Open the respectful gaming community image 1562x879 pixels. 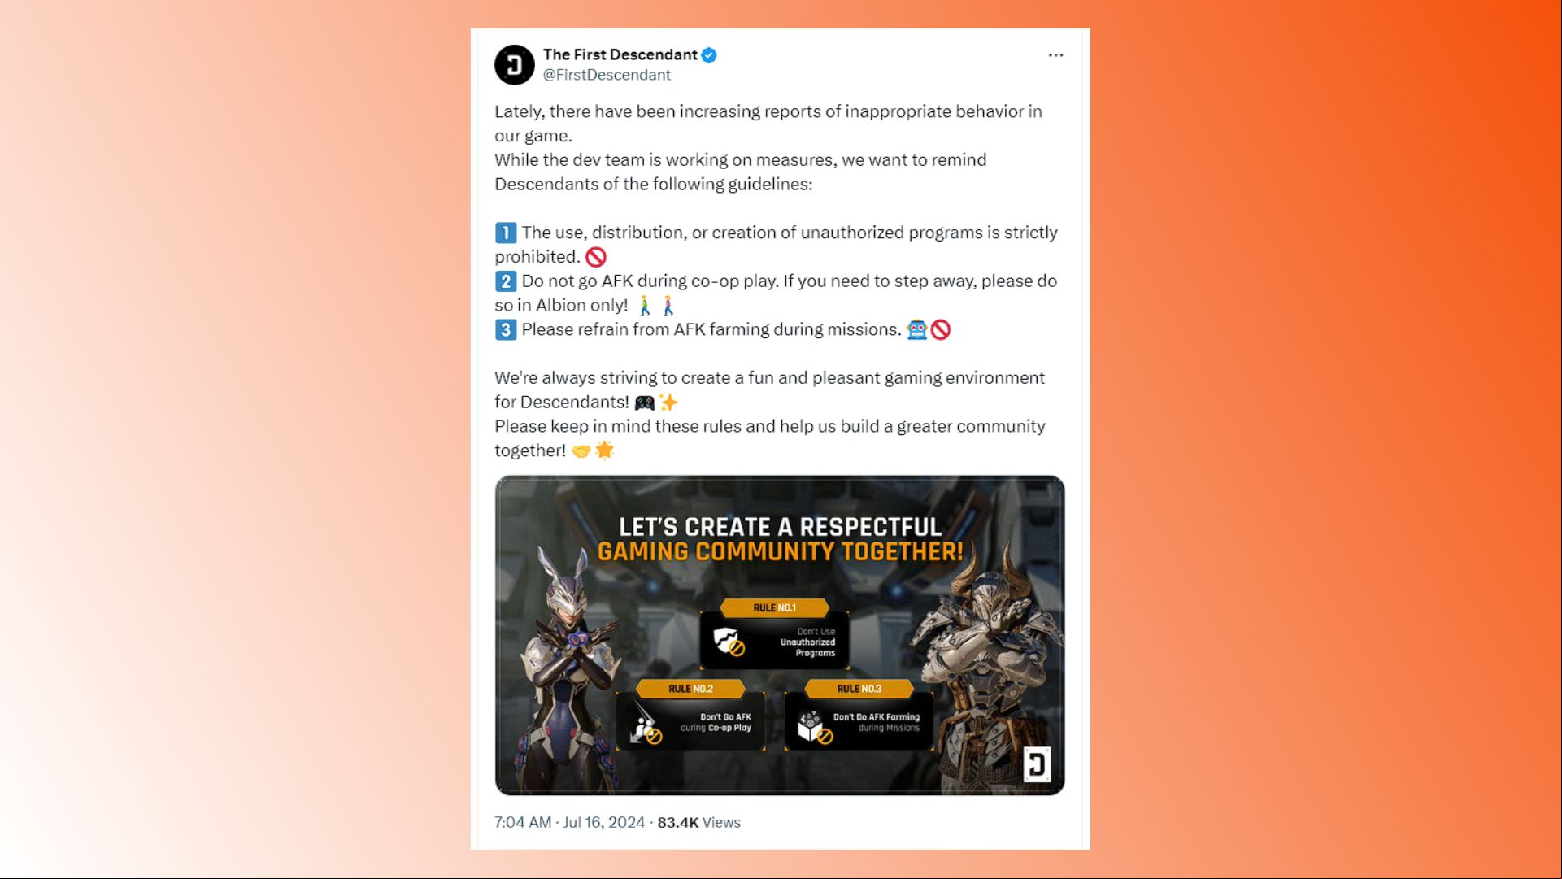780,635
